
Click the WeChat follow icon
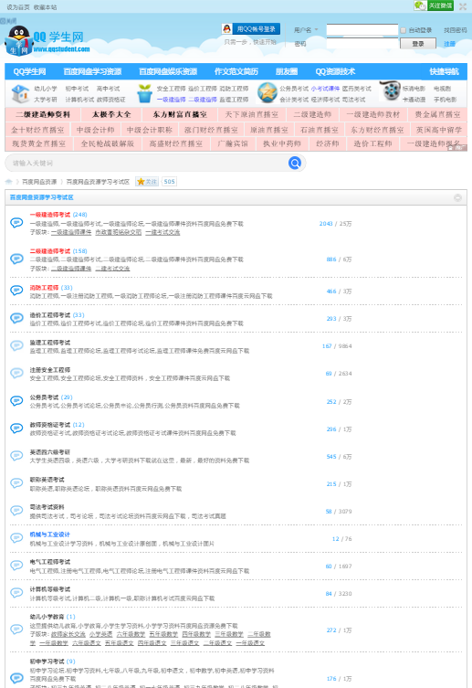(420, 5)
